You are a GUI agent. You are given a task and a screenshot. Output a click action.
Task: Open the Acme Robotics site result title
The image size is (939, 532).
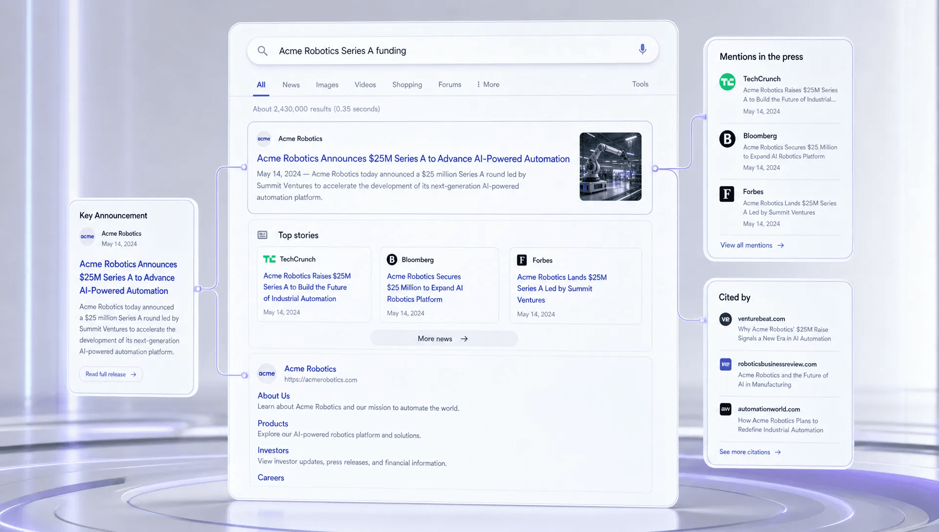[310, 369]
